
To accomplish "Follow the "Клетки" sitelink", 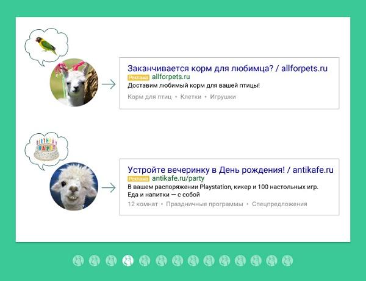I will 191,97.
